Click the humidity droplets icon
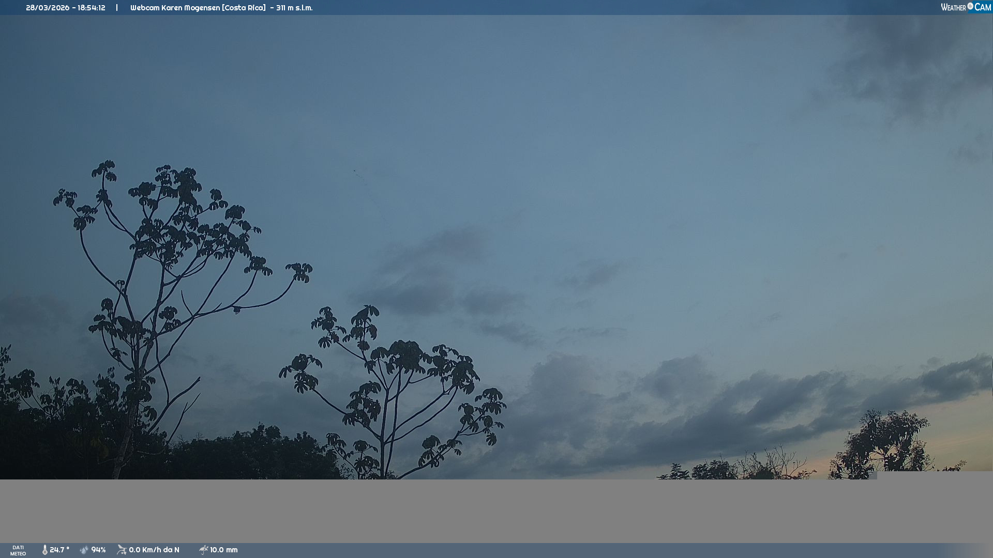 (84, 550)
